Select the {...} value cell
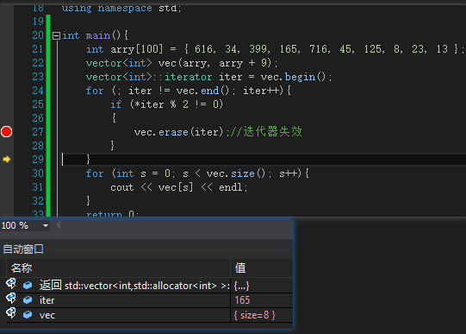The height and width of the screenshot is (334, 466). [x=241, y=286]
